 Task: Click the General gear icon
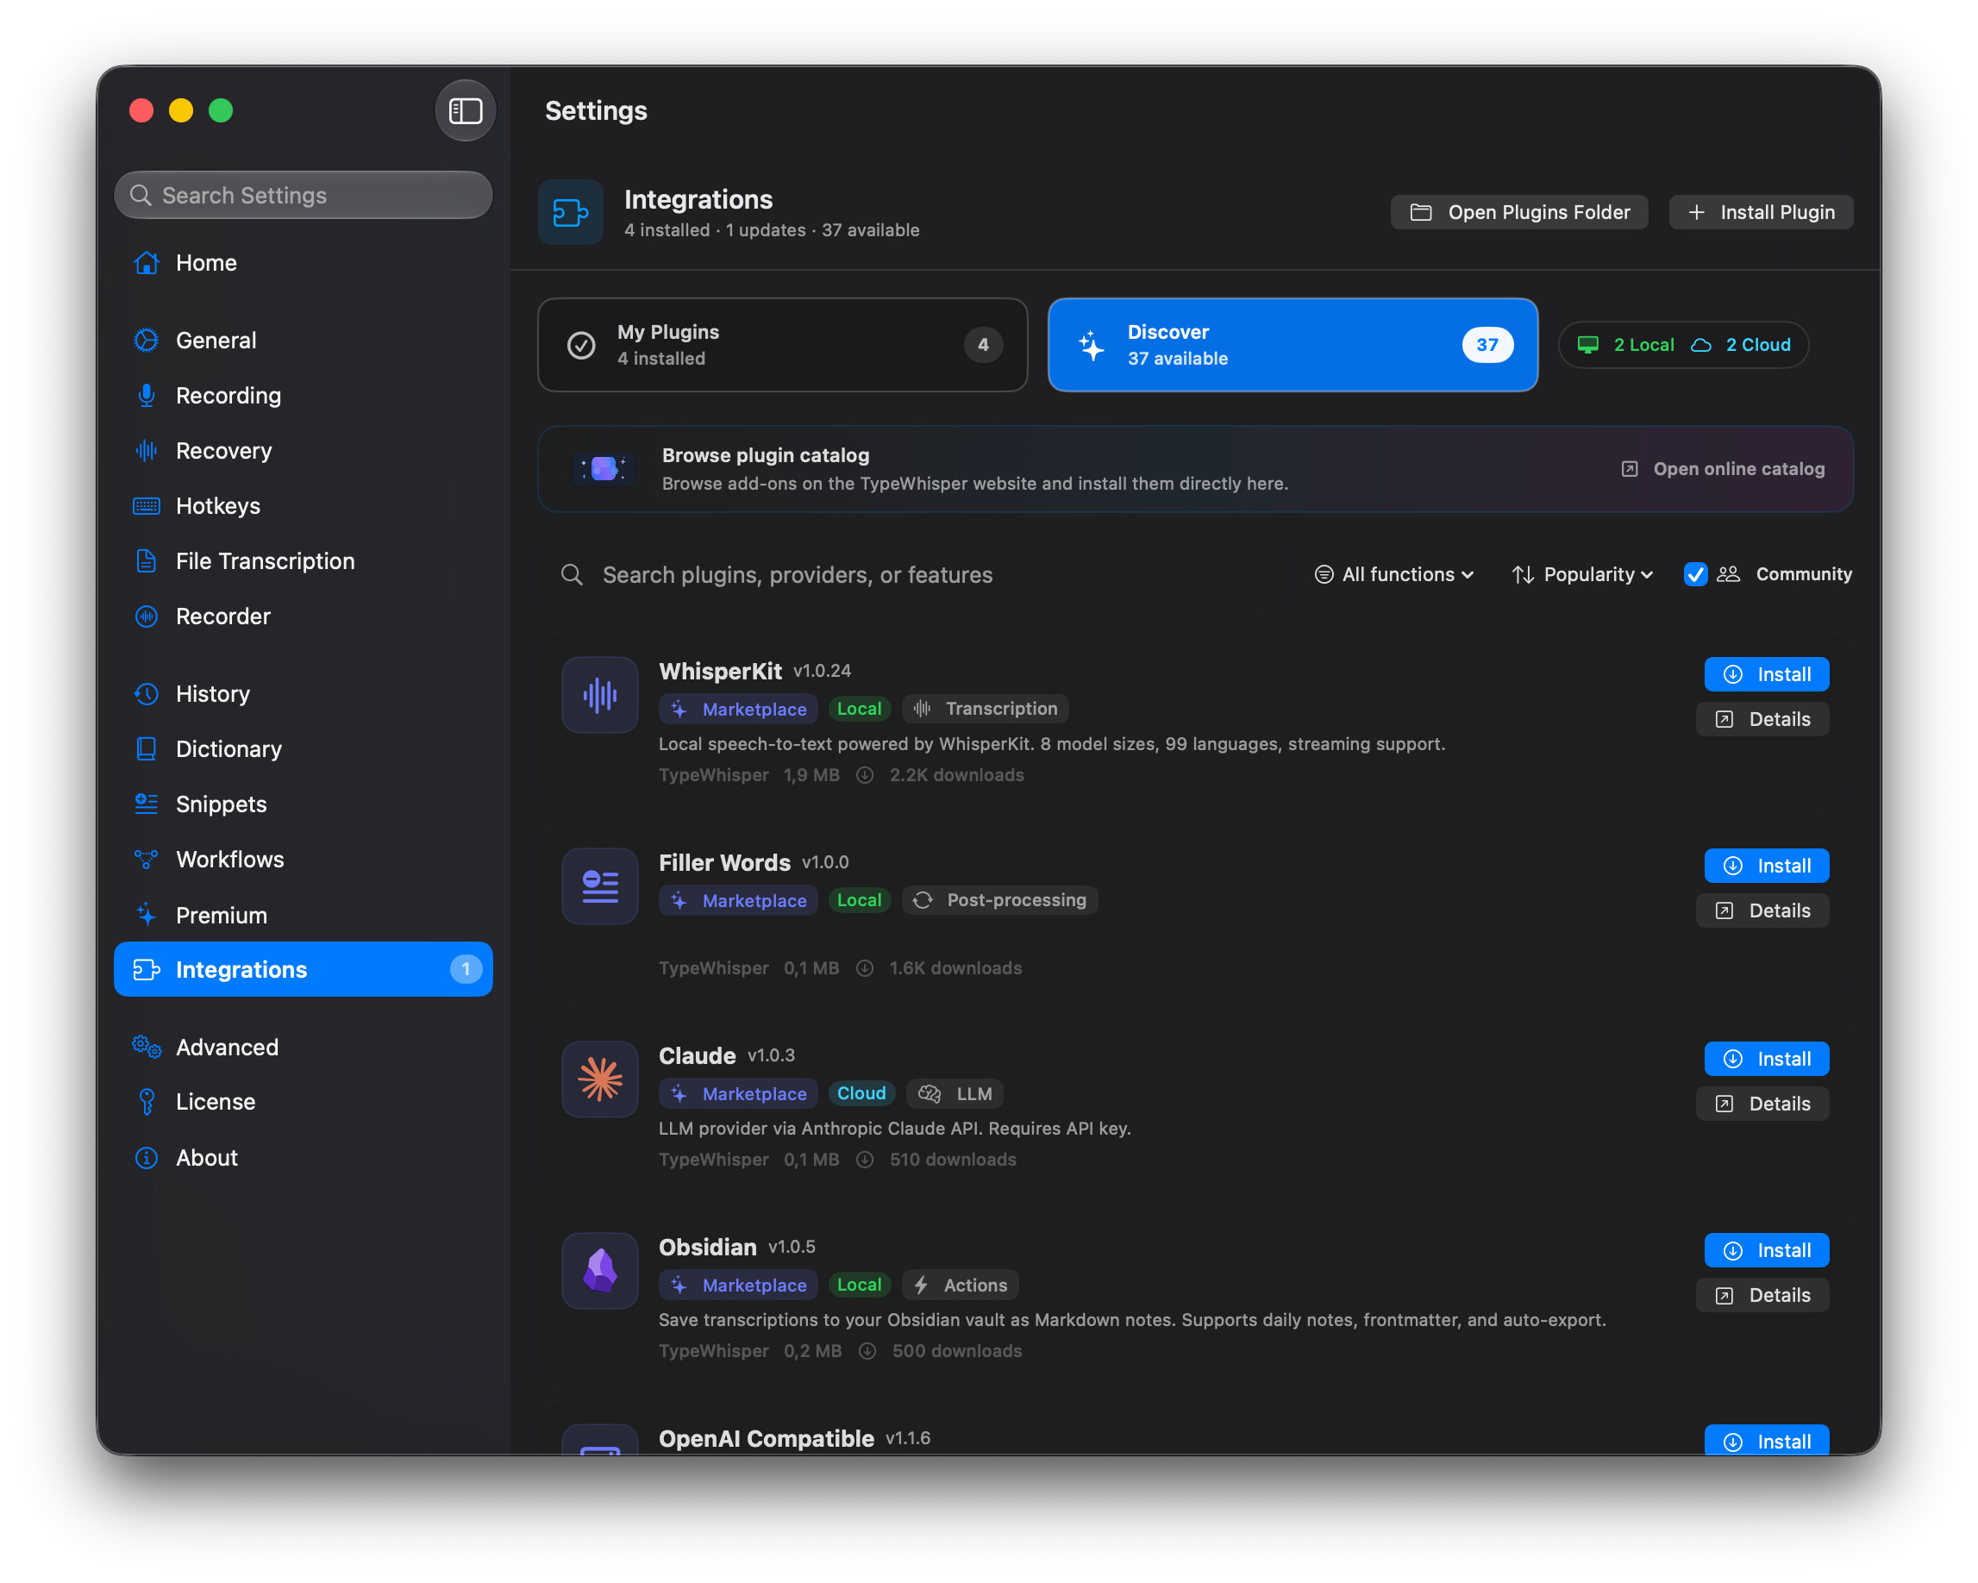[x=147, y=341]
